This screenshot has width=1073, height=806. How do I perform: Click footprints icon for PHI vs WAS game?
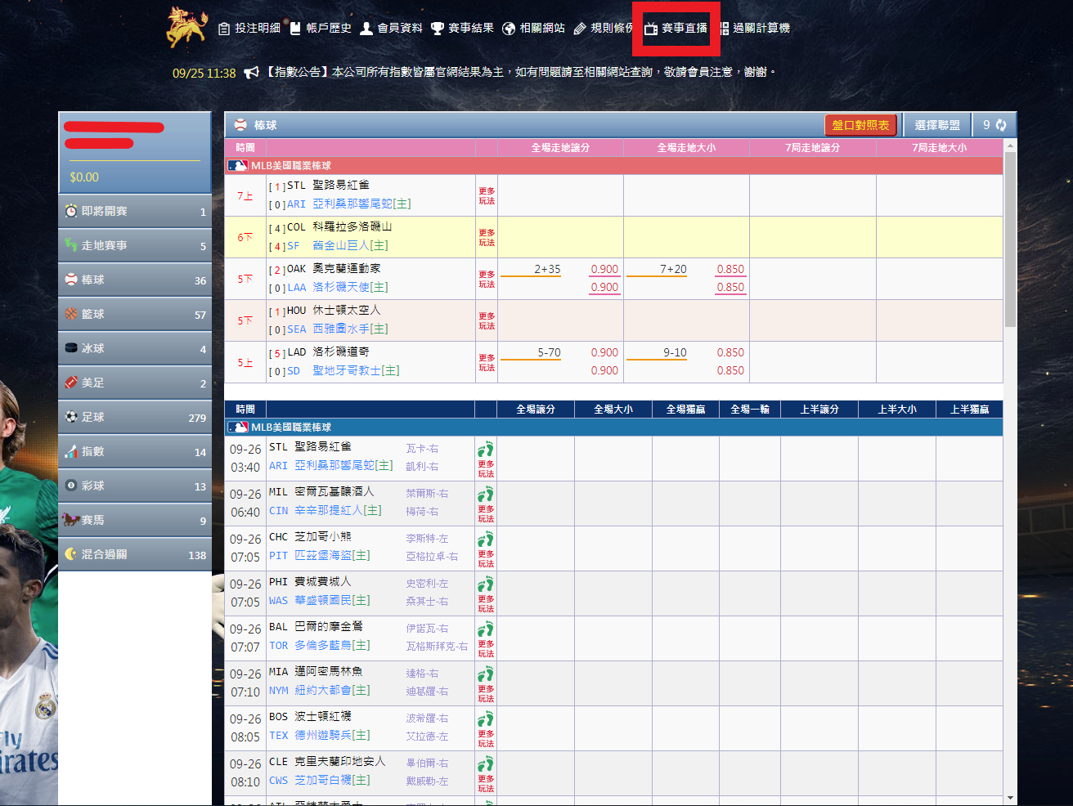(x=486, y=584)
